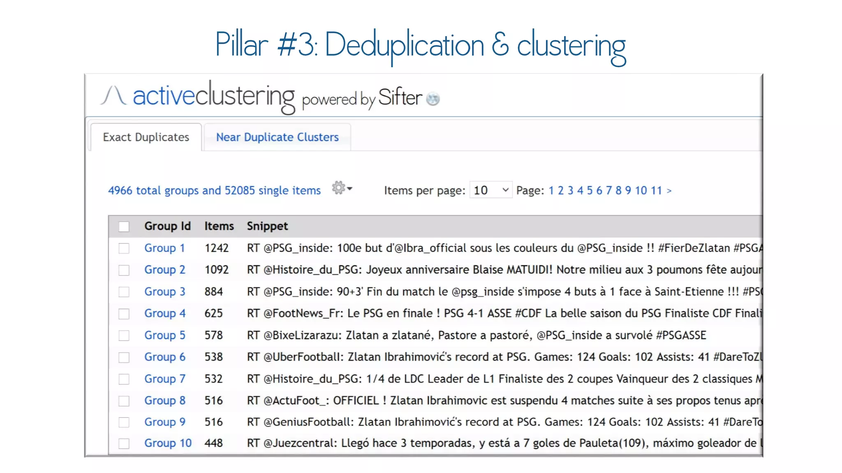Click the 100e but d'@Ibra_official snippet
The image size is (842, 473).
click(x=504, y=248)
